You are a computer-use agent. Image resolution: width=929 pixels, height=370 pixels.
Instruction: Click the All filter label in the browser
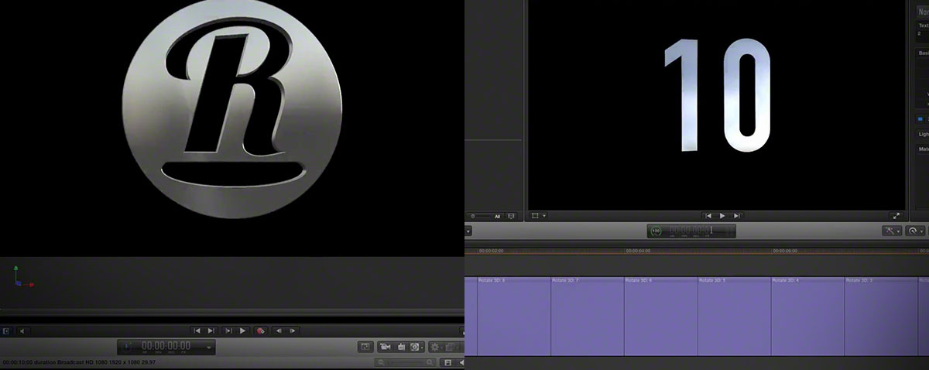click(x=498, y=216)
